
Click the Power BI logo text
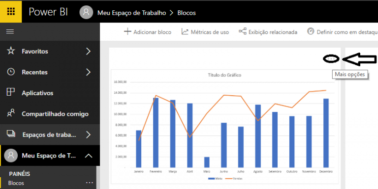point(48,12)
